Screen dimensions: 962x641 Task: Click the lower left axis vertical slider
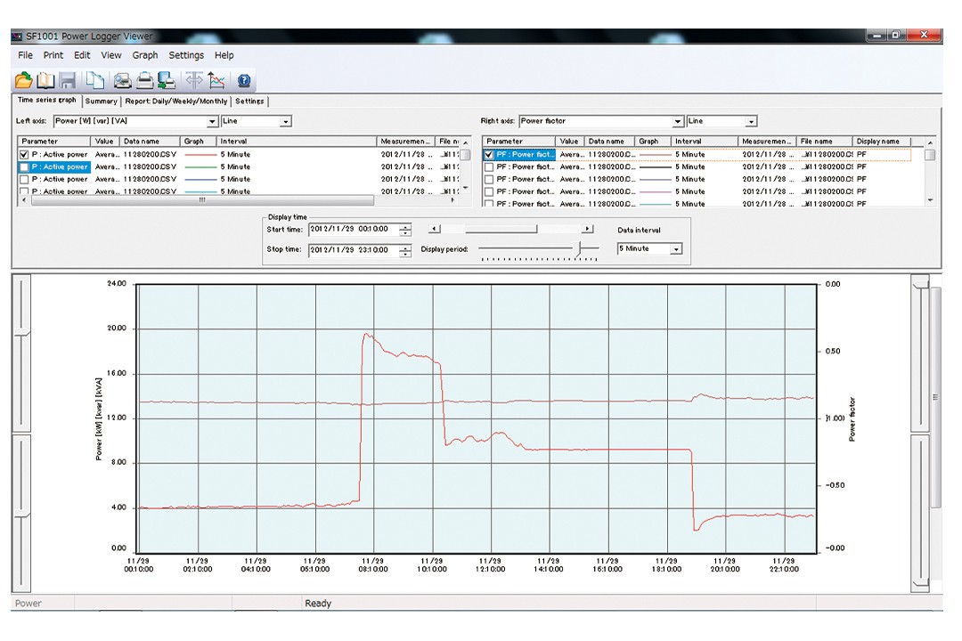tap(21, 513)
